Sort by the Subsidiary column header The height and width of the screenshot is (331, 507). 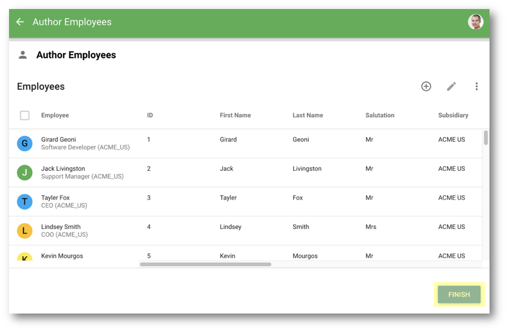pos(453,116)
